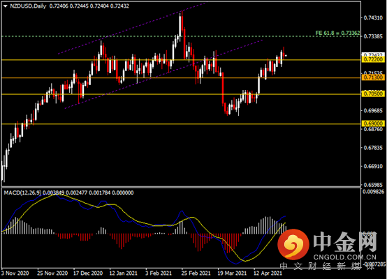Click the 0.70500 support level label
This screenshot has height=279, width=387.
[x=373, y=94]
